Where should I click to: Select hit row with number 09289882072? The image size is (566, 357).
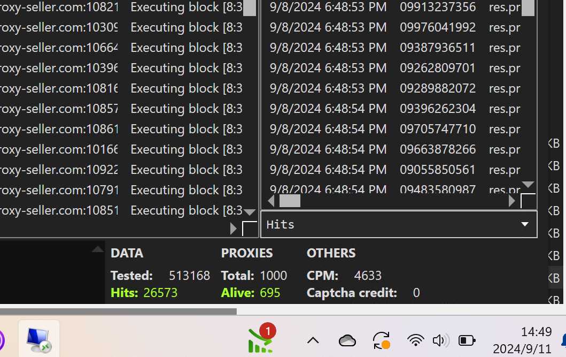[396, 88]
